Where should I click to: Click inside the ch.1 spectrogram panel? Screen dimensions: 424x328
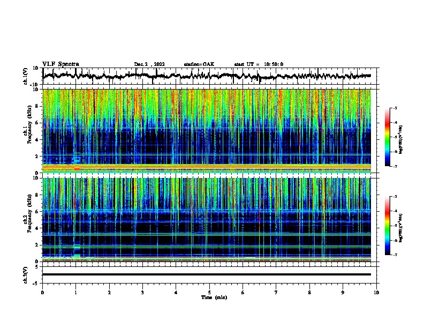207,131
